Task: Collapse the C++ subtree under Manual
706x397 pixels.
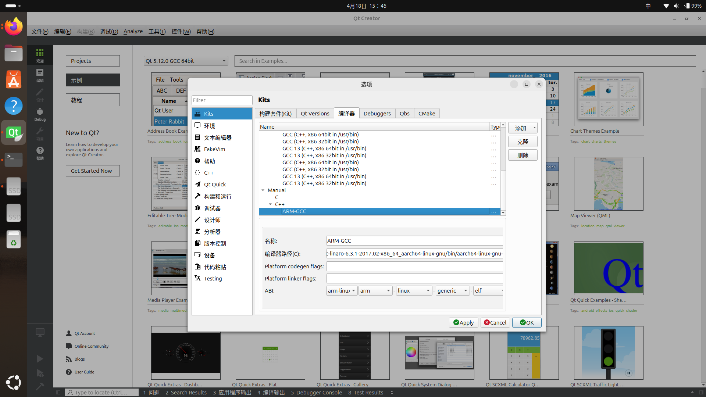Action: (x=270, y=204)
